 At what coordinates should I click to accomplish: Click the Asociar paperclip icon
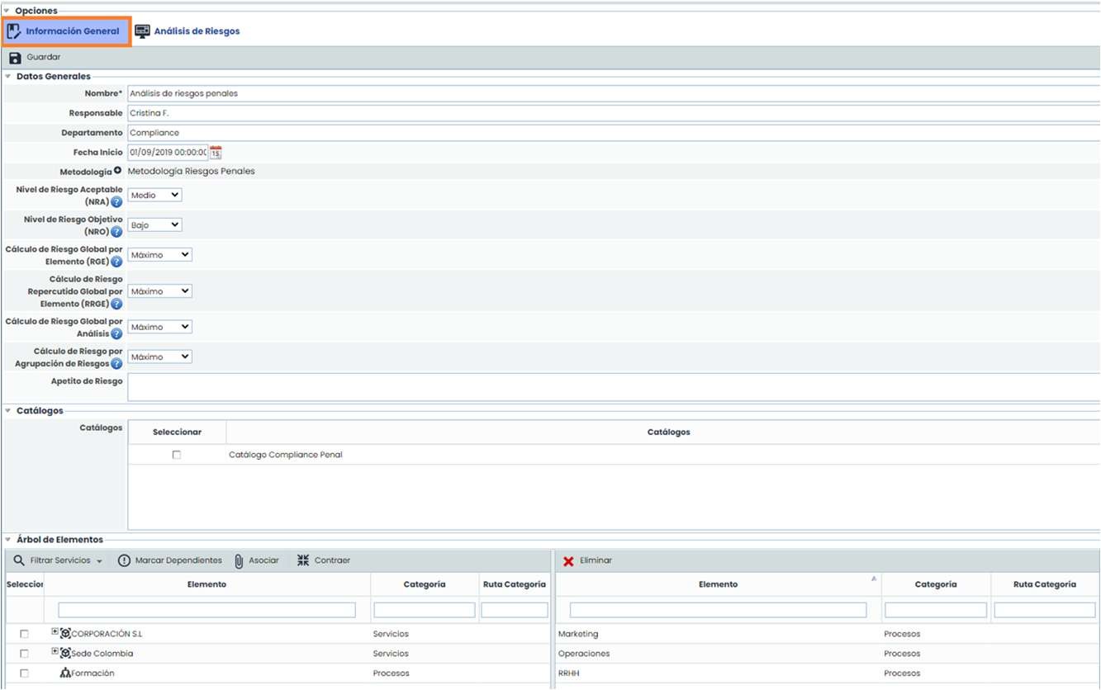239,560
